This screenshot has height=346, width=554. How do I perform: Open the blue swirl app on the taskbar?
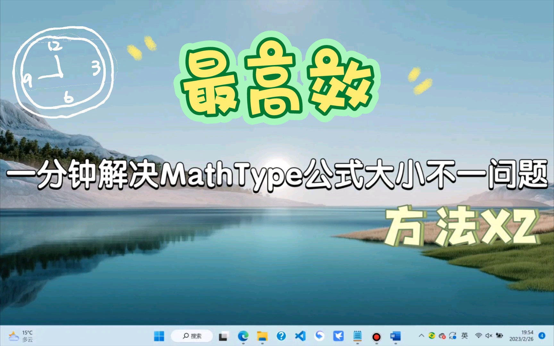coord(319,336)
